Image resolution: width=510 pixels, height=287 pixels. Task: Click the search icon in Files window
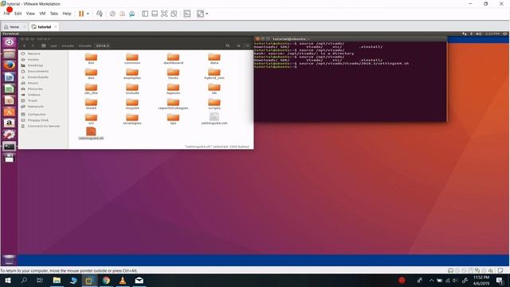[228, 46]
